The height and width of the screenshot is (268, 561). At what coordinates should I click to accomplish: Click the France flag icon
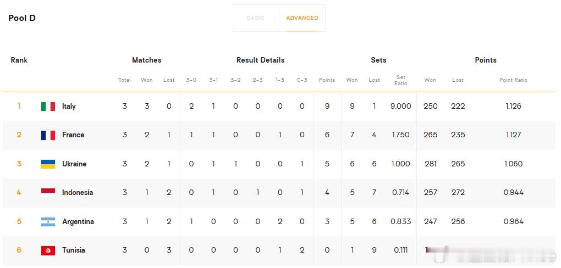[x=48, y=135]
